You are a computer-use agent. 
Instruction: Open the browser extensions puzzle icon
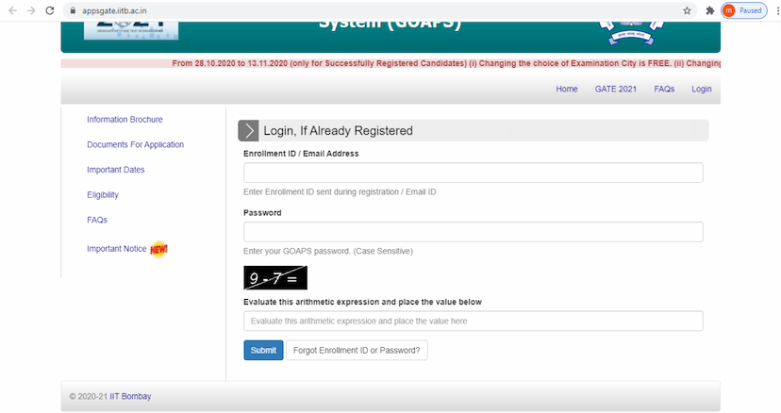point(709,10)
